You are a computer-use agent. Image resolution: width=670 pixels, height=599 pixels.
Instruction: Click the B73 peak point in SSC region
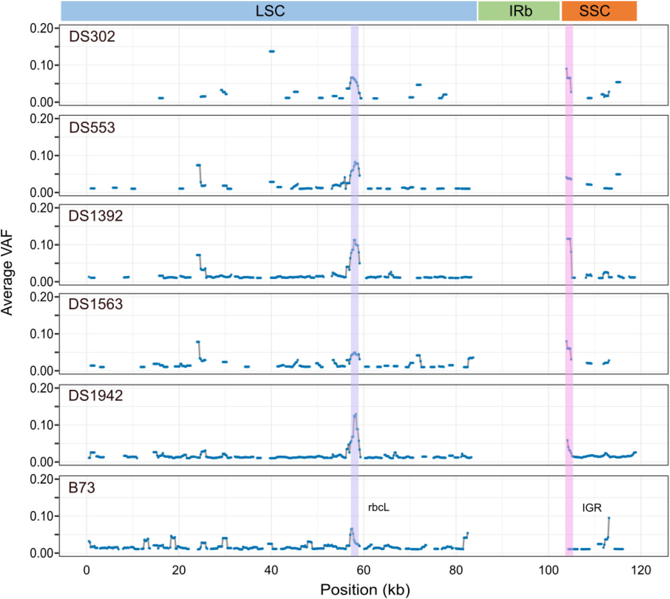point(609,518)
